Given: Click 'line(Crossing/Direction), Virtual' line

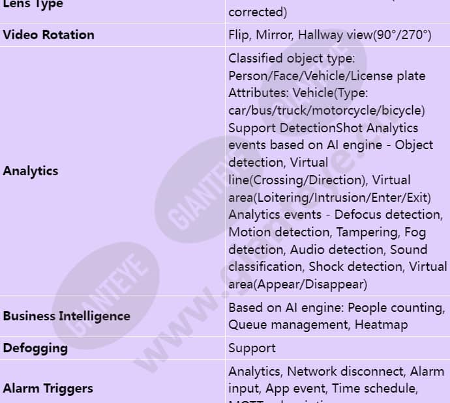Looking at the screenshot, I should [x=320, y=180].
